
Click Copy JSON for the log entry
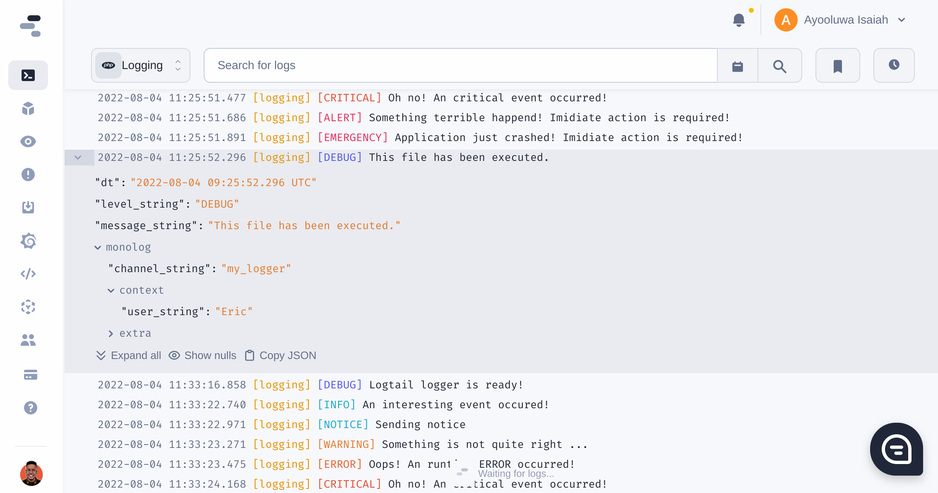coord(280,355)
